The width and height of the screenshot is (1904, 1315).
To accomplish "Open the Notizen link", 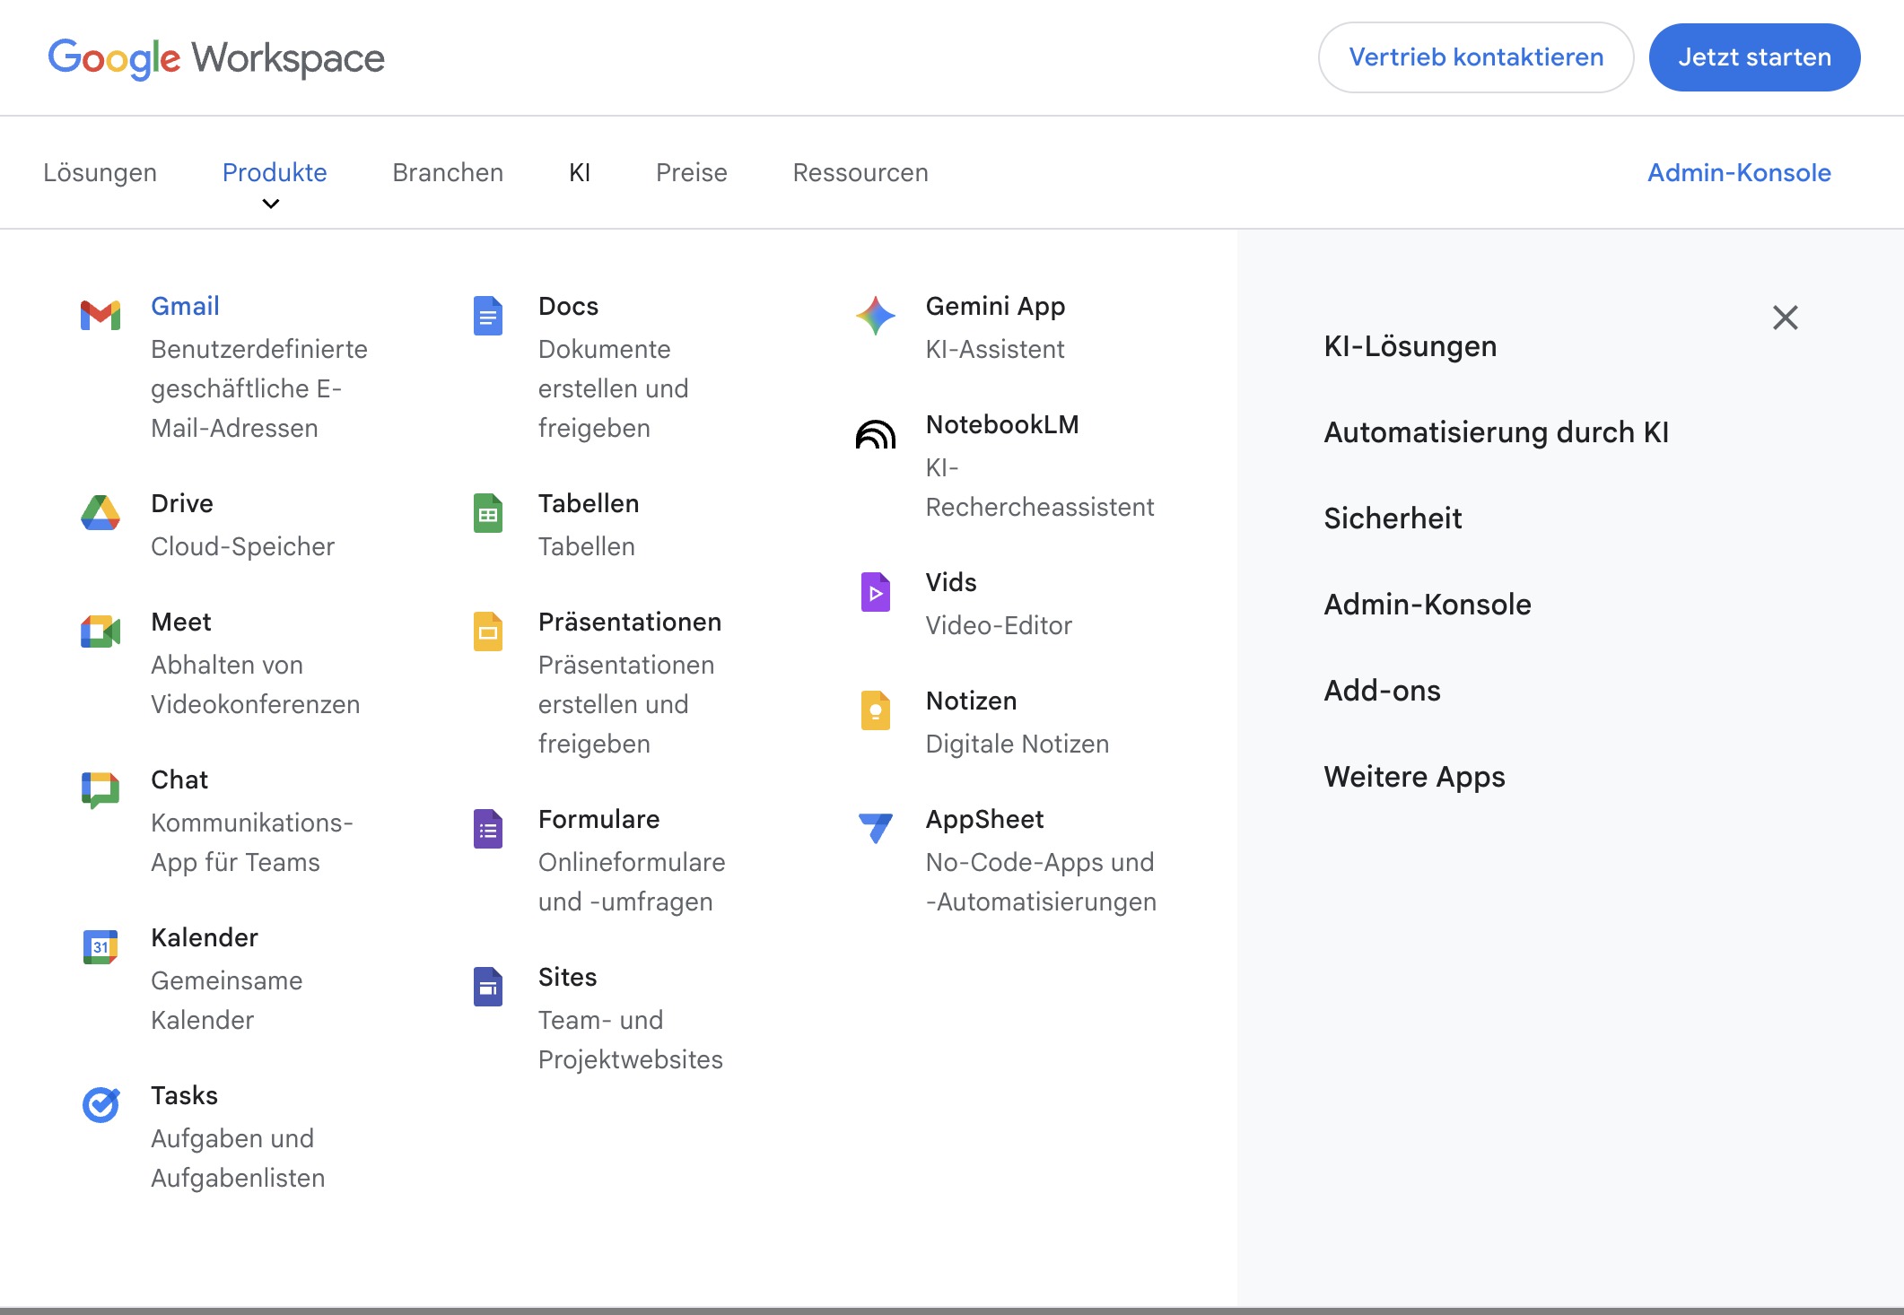I will 971,701.
